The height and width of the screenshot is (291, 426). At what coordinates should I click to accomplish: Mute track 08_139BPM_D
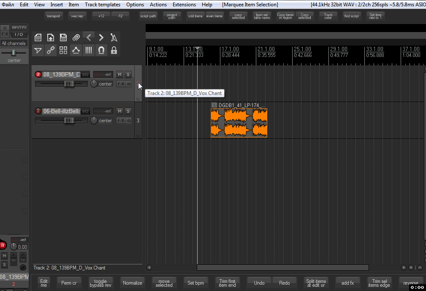point(119,74)
